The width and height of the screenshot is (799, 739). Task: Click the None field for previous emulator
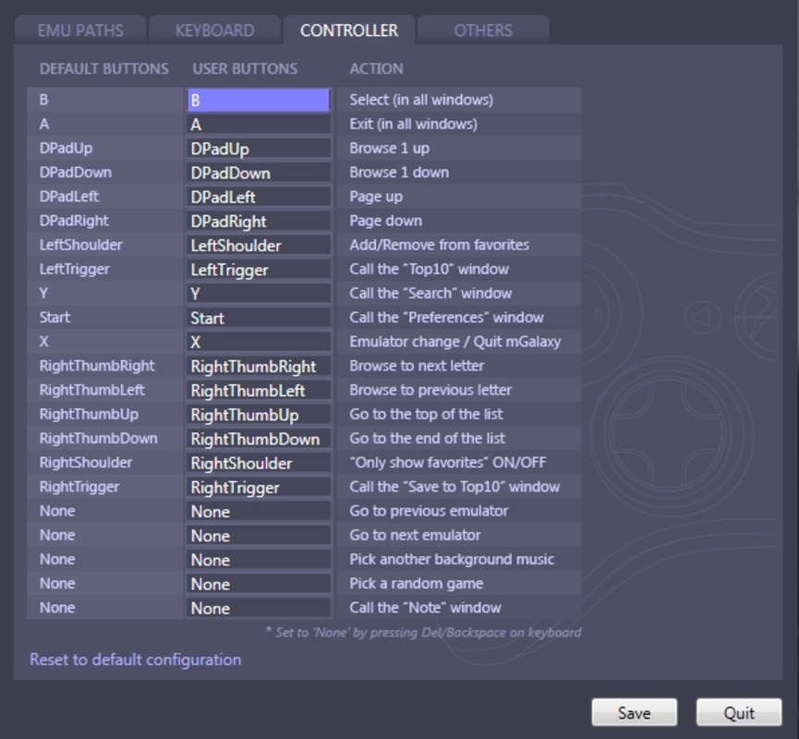(x=259, y=510)
